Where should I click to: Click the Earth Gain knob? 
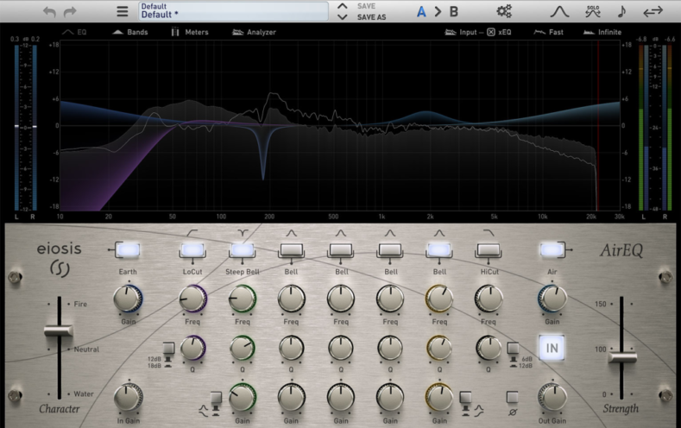pos(128,299)
